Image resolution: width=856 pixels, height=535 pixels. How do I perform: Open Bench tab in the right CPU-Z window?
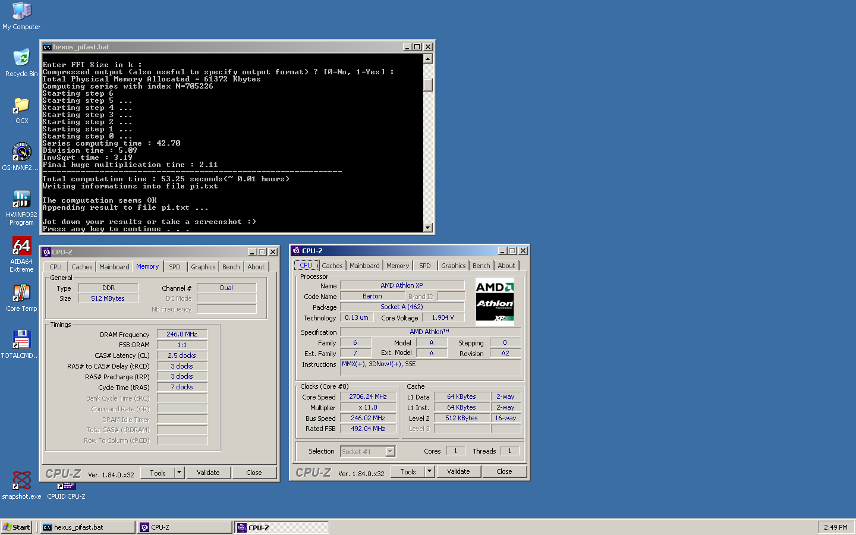click(x=481, y=266)
